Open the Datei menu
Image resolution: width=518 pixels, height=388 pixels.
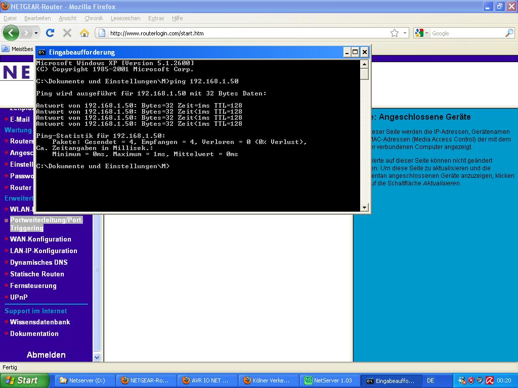(x=10, y=19)
